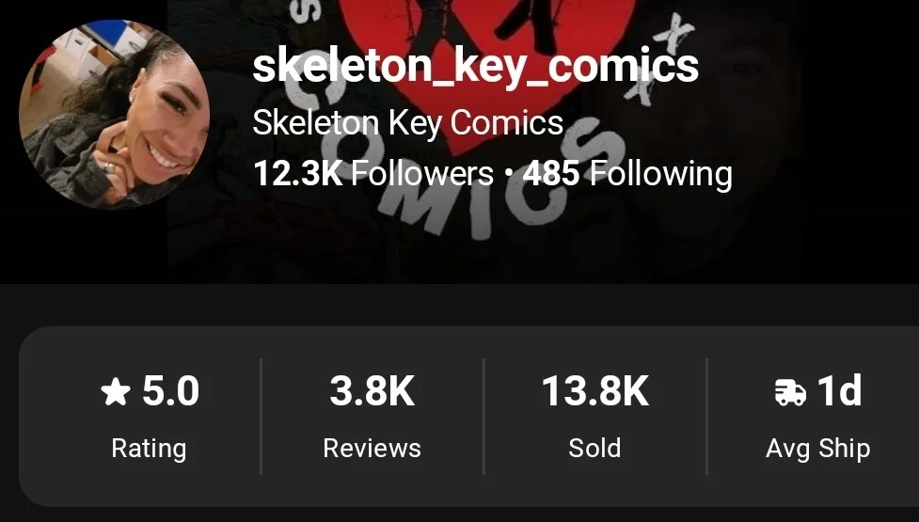This screenshot has width=919, height=522.
Task: Tap the skeleton_key_comics username
Action: click(x=475, y=66)
